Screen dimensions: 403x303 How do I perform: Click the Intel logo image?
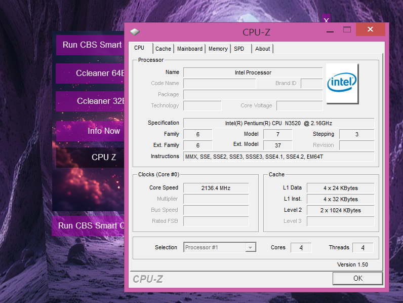pyautogui.click(x=342, y=83)
